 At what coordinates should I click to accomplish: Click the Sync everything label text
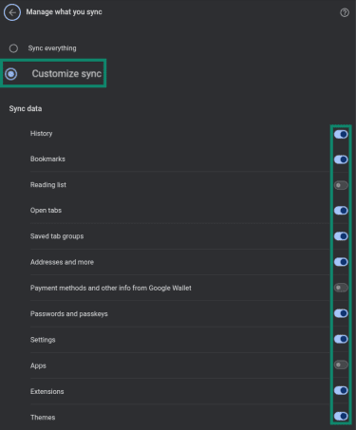52,48
